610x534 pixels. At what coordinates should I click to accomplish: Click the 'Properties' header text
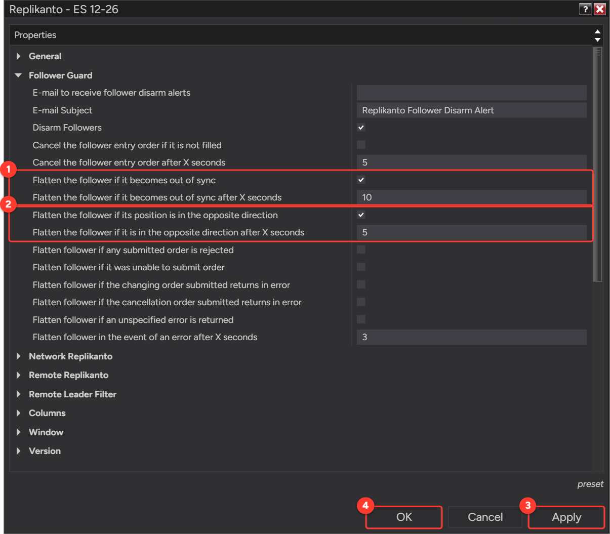[x=35, y=35]
